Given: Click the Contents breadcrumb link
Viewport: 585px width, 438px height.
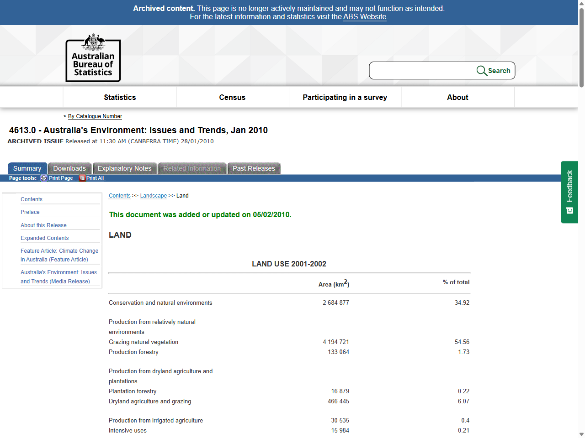Looking at the screenshot, I should [120, 196].
